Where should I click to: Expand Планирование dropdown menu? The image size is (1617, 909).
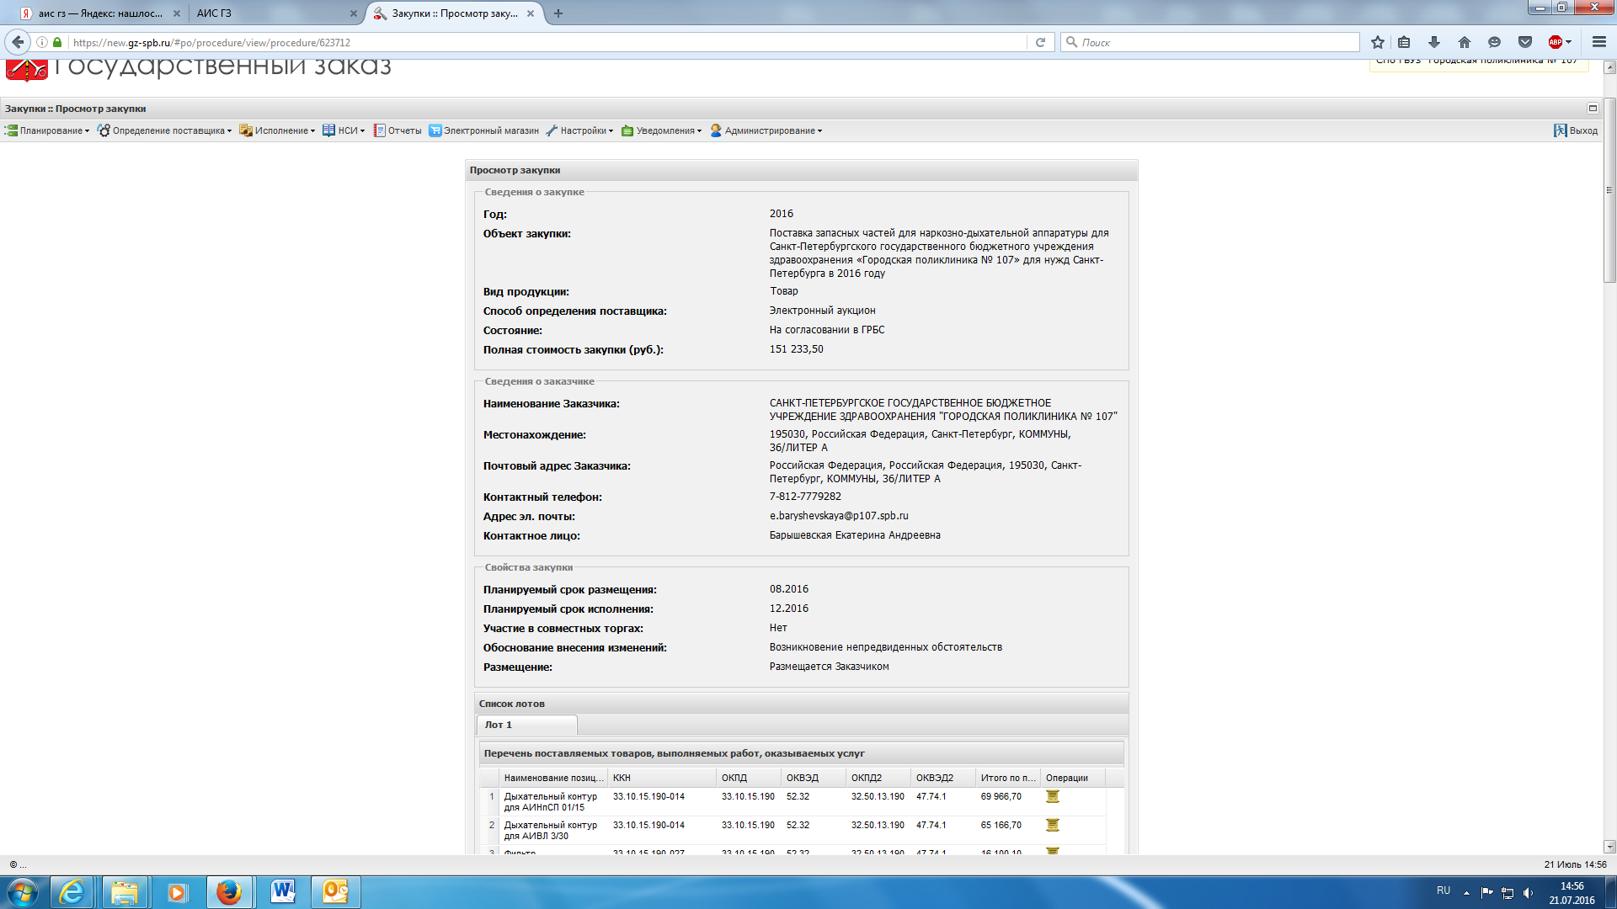coord(47,130)
